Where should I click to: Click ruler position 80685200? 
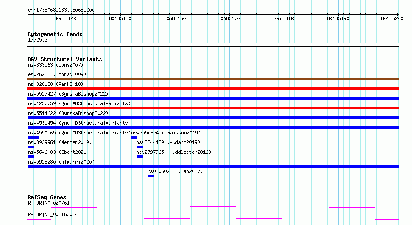pos(392,18)
